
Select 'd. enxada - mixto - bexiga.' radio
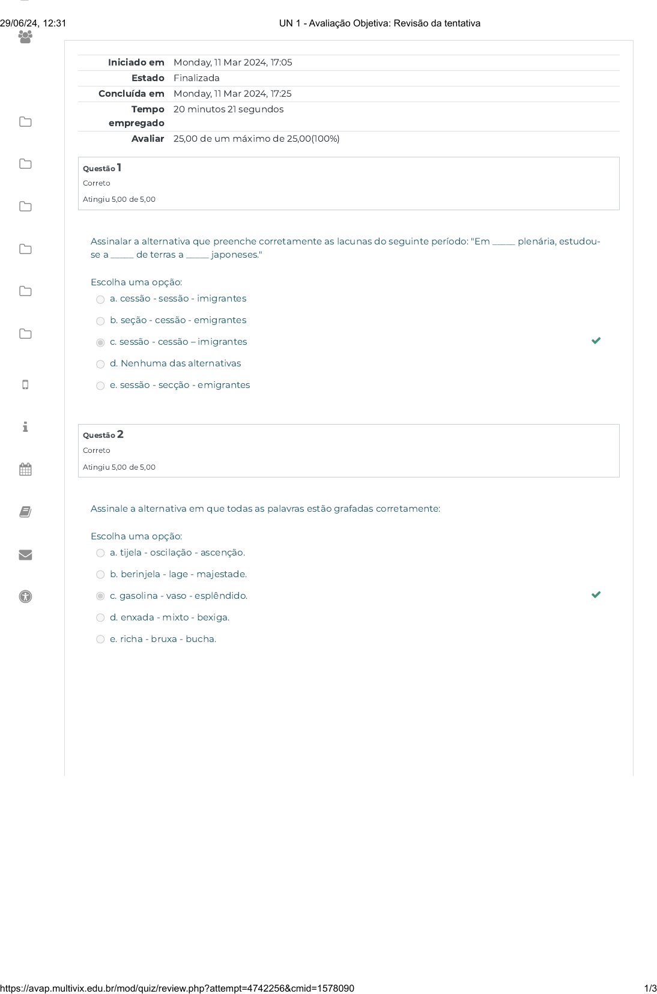pos(100,618)
